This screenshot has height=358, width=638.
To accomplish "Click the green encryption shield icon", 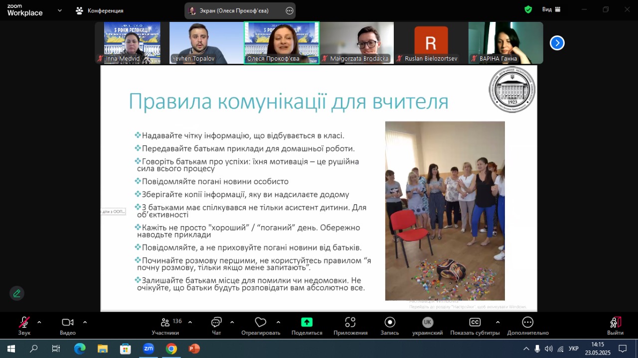I will pyautogui.click(x=528, y=9).
